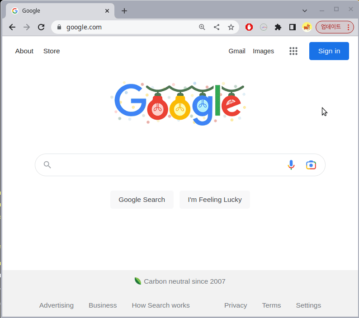Open a new tab with plus button
The image size is (359, 318).
pos(124,11)
